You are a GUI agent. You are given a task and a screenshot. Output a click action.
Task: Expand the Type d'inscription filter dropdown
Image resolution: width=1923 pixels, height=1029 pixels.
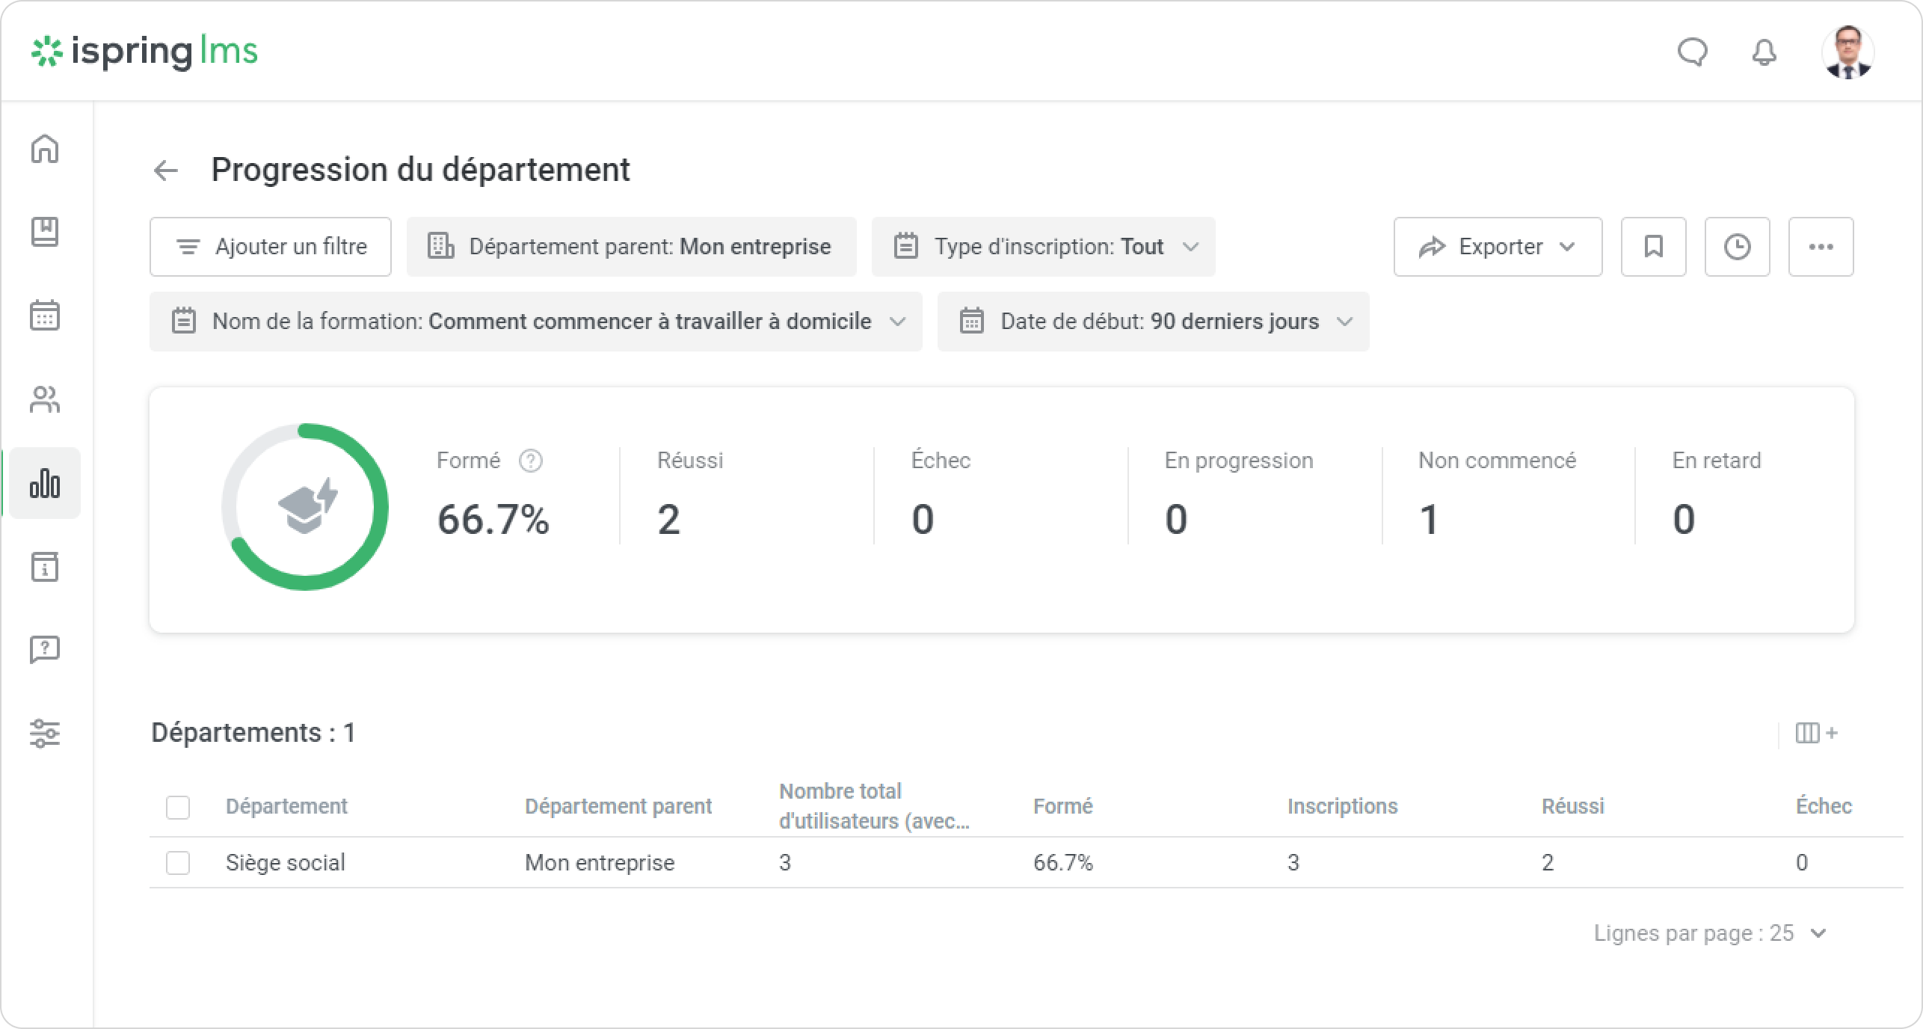tap(1043, 247)
